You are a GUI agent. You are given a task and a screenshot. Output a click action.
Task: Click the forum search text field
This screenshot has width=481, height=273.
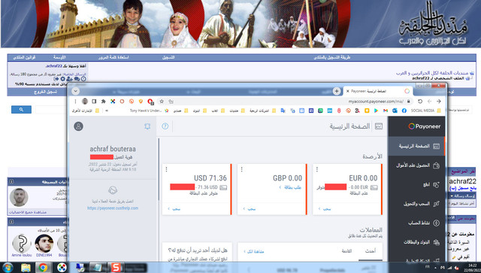[50, 109]
